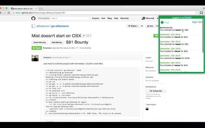Open the green Havi extension icon

pyautogui.click(x=201, y=13)
